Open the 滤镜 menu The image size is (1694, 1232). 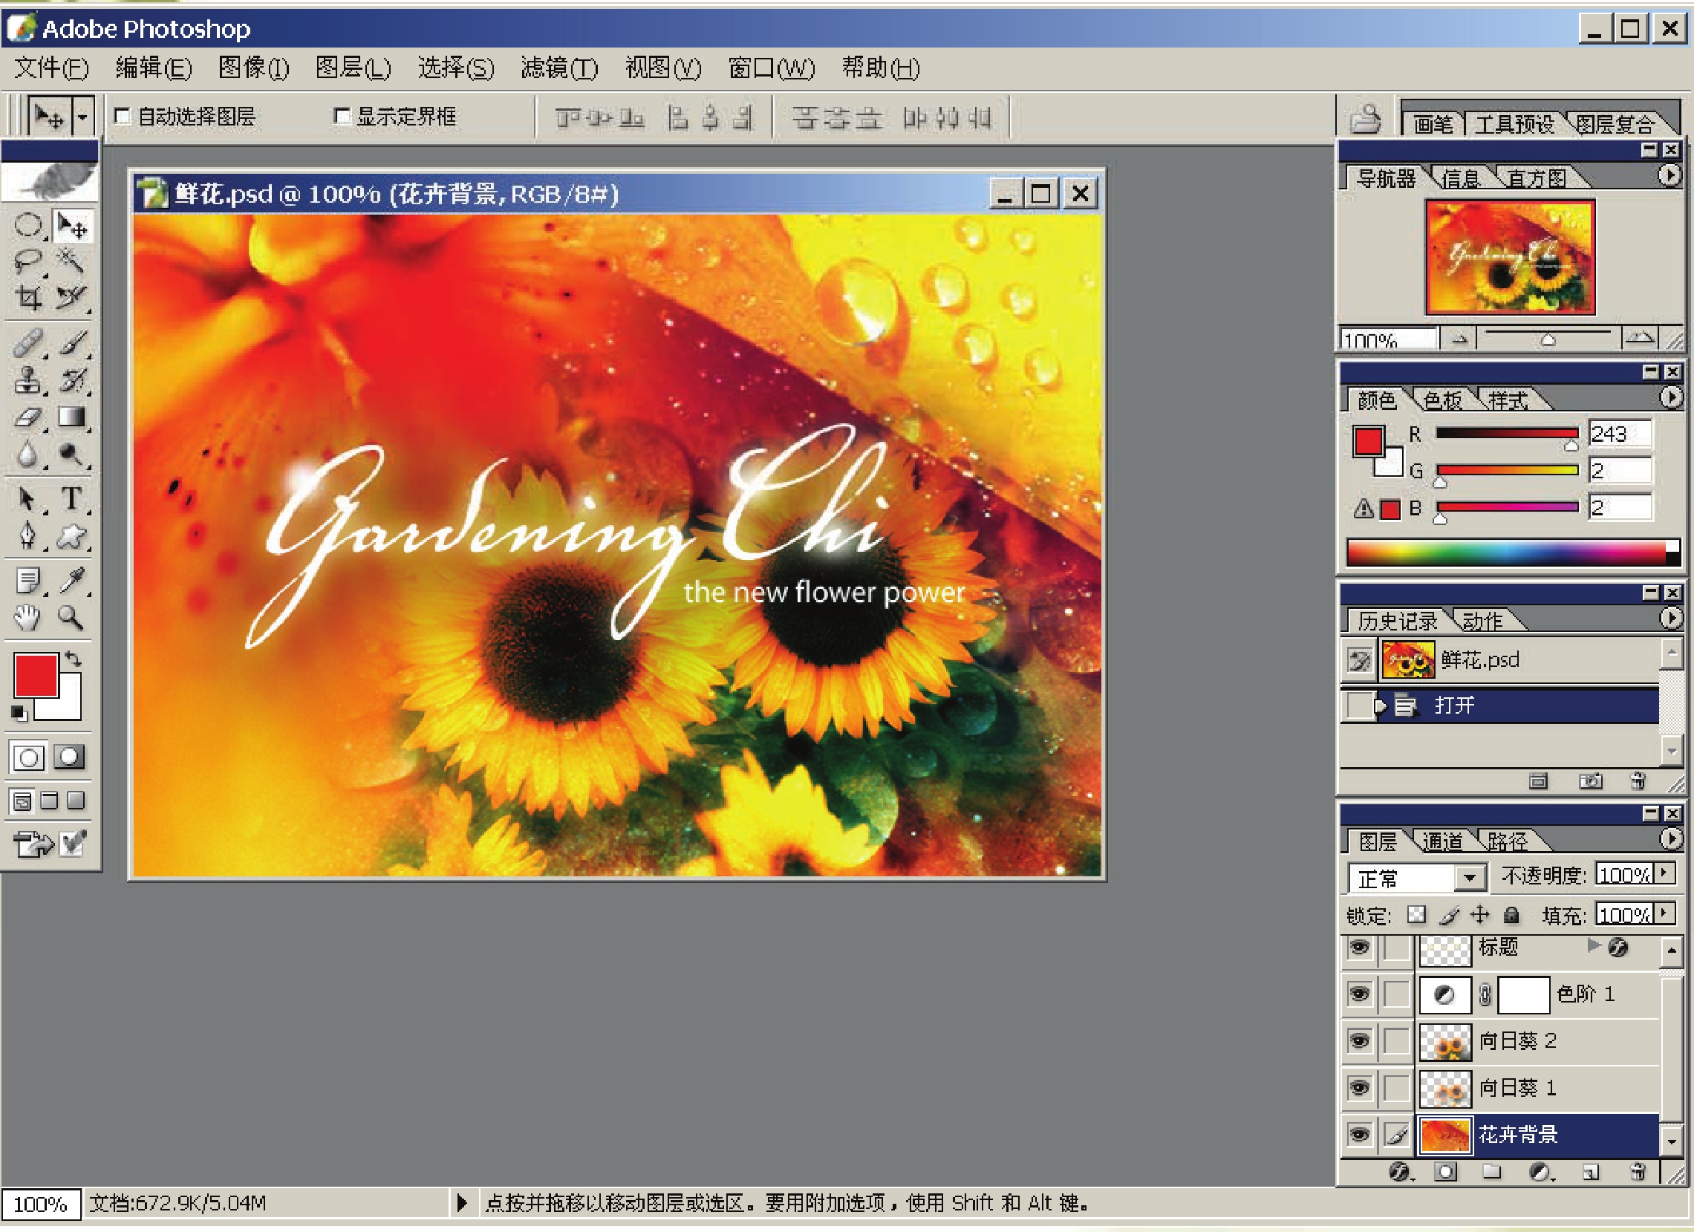(558, 68)
